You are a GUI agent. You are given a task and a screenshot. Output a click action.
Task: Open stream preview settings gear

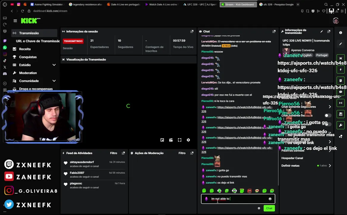click(188, 140)
